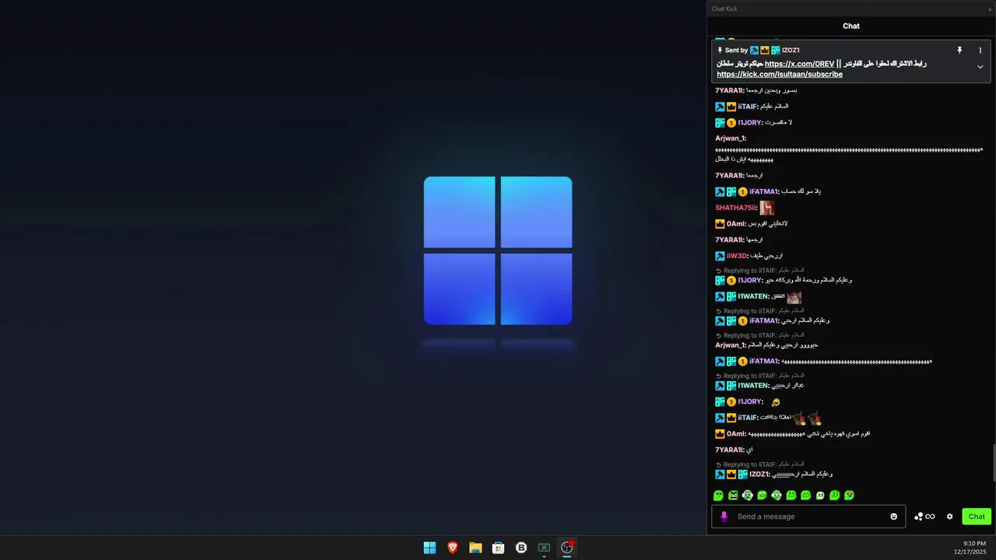Click the face emote in I1WATEN's message

(x=794, y=296)
